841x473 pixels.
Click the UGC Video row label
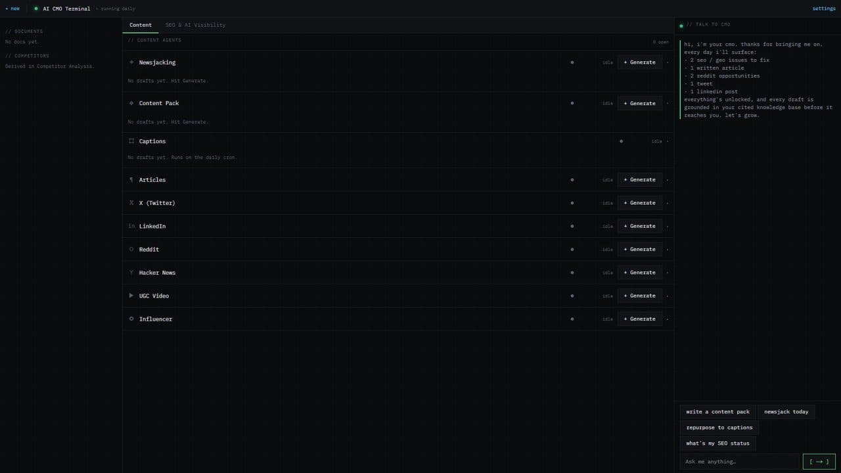click(x=154, y=296)
